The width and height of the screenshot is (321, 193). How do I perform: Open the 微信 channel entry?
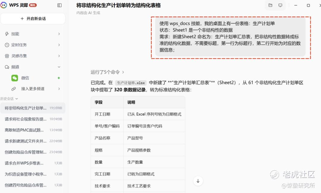(x=36, y=78)
